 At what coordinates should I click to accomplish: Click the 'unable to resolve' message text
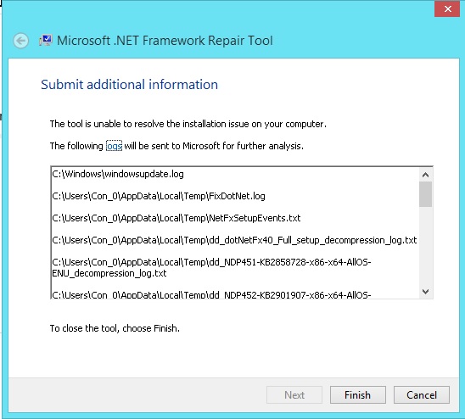(188, 124)
